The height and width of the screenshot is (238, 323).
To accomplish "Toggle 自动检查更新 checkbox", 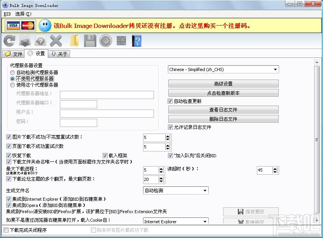I will pos(170,101).
